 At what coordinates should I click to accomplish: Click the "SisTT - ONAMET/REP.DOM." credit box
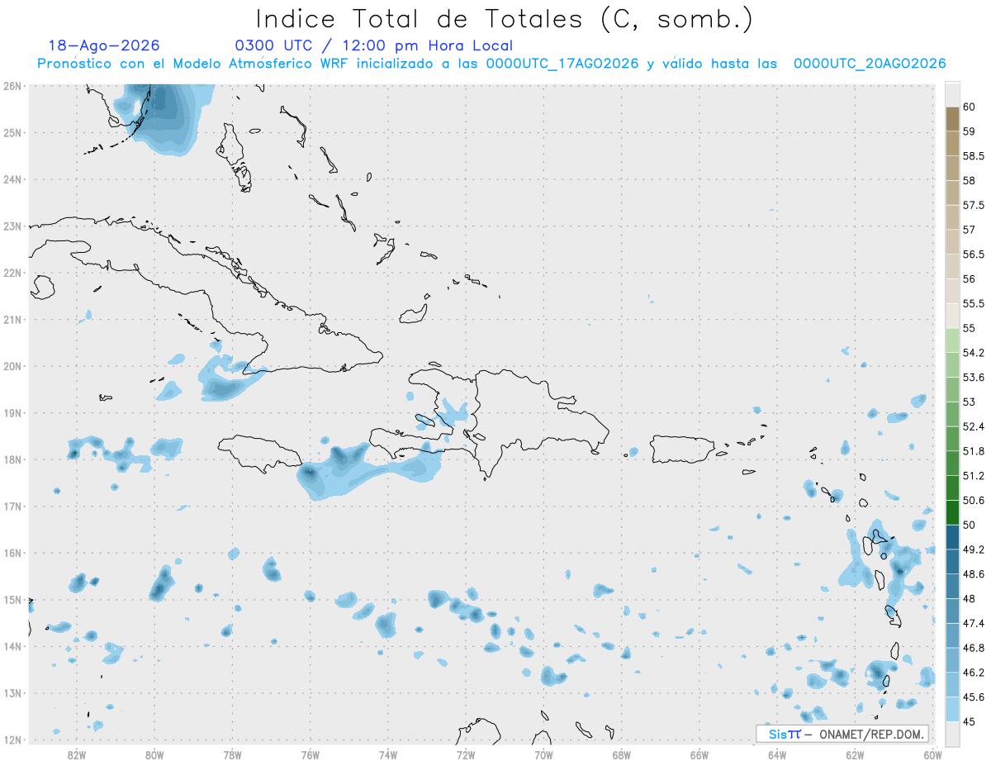pyautogui.click(x=842, y=734)
